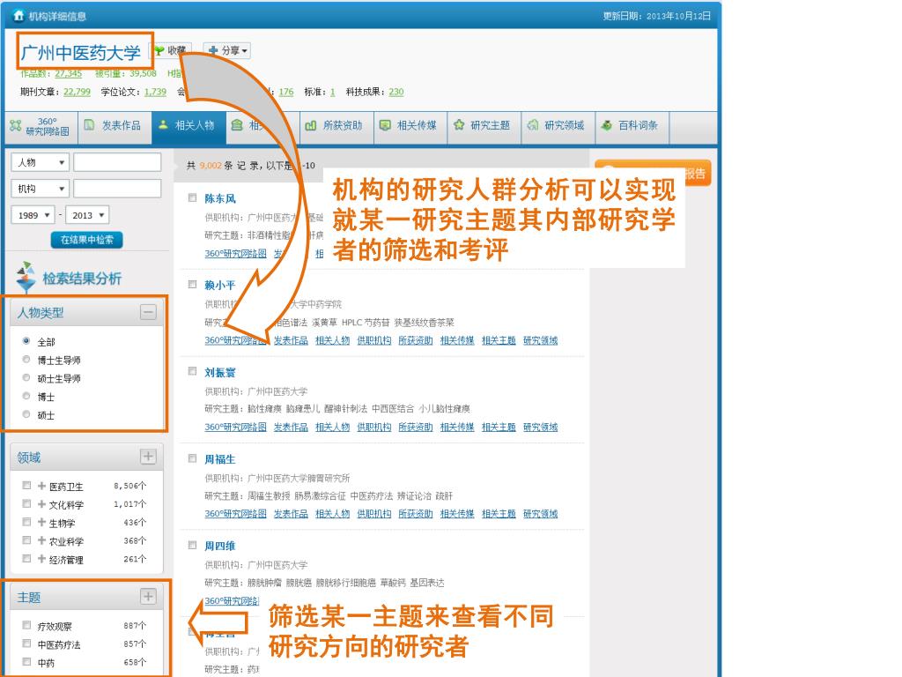Select the 全部 radio button
The width and height of the screenshot is (902, 677).
click(26, 341)
